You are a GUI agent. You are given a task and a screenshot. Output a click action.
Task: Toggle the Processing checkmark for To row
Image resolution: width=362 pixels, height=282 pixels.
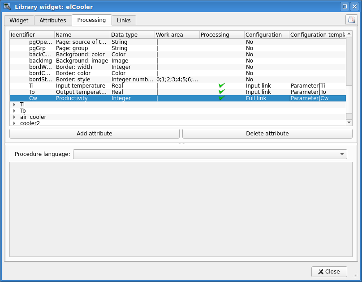(221, 92)
